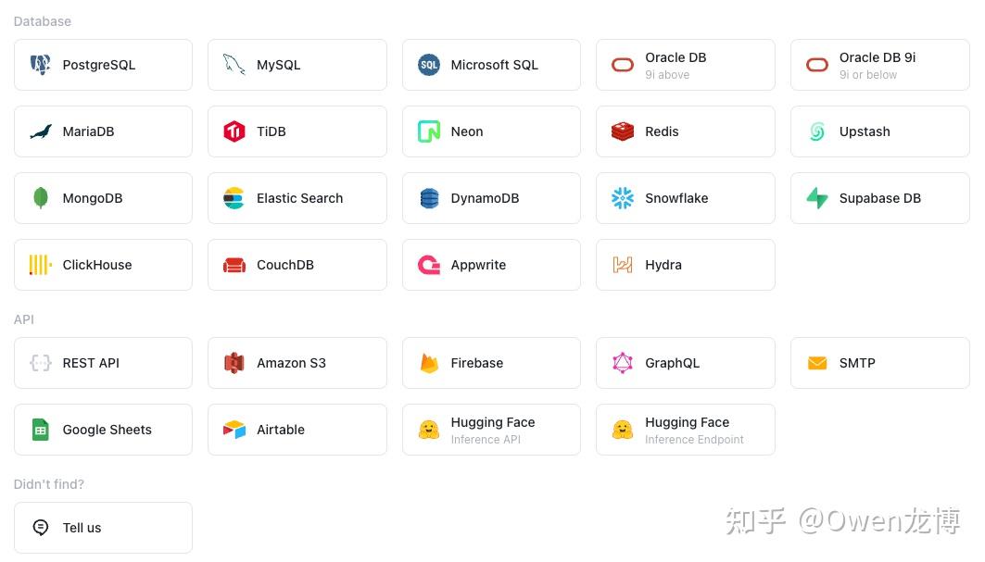Click the Upstash spiral icon
This screenshot has width=985, height=562.
[x=817, y=131]
